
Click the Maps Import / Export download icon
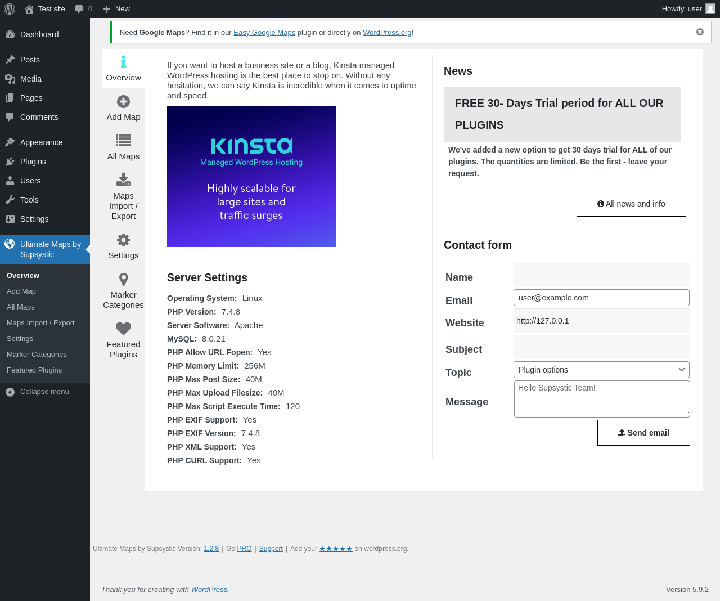(124, 180)
